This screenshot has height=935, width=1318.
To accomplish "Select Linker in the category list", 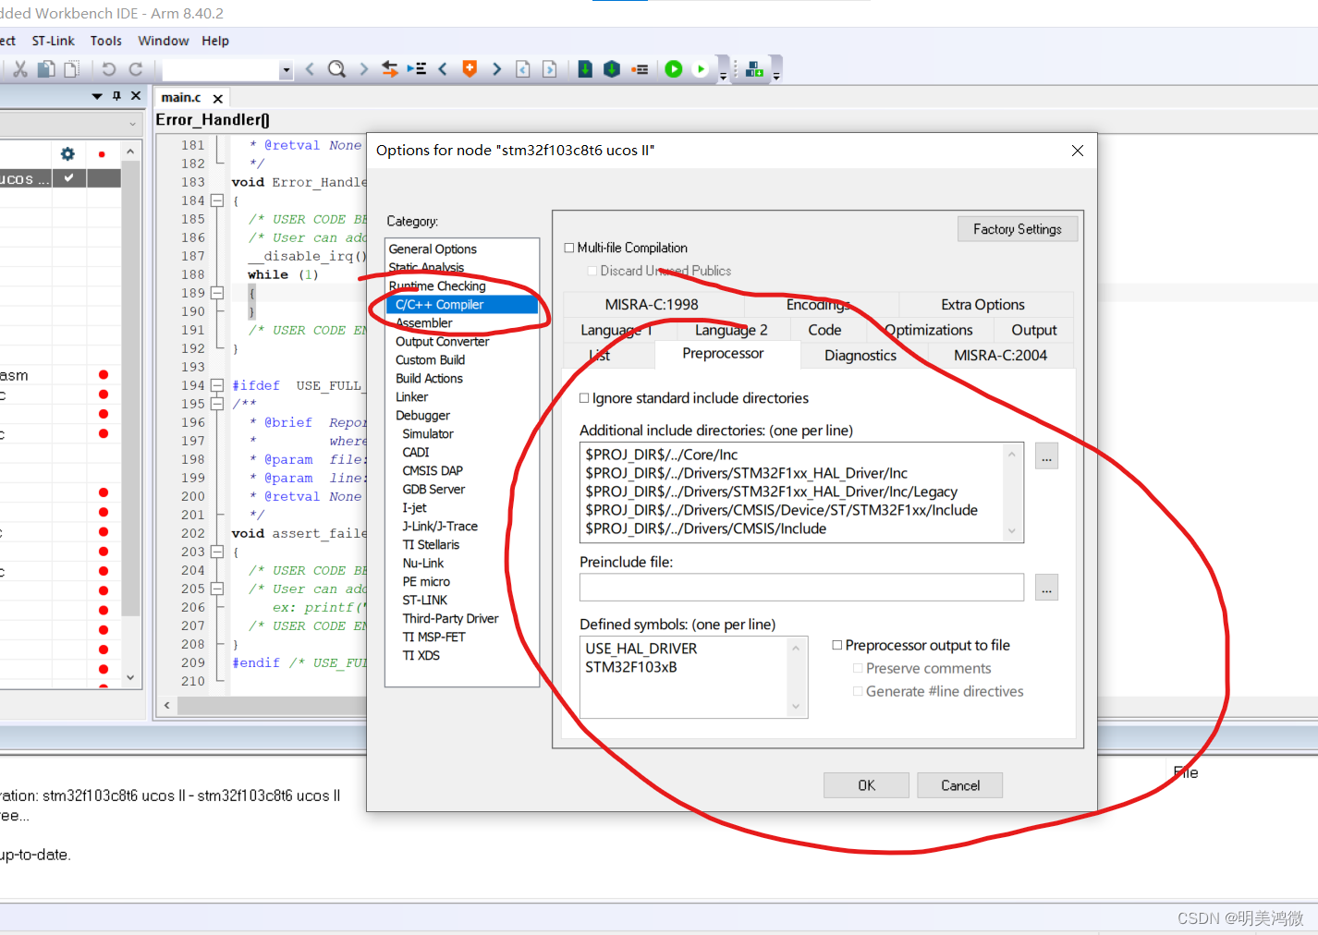I will [411, 397].
